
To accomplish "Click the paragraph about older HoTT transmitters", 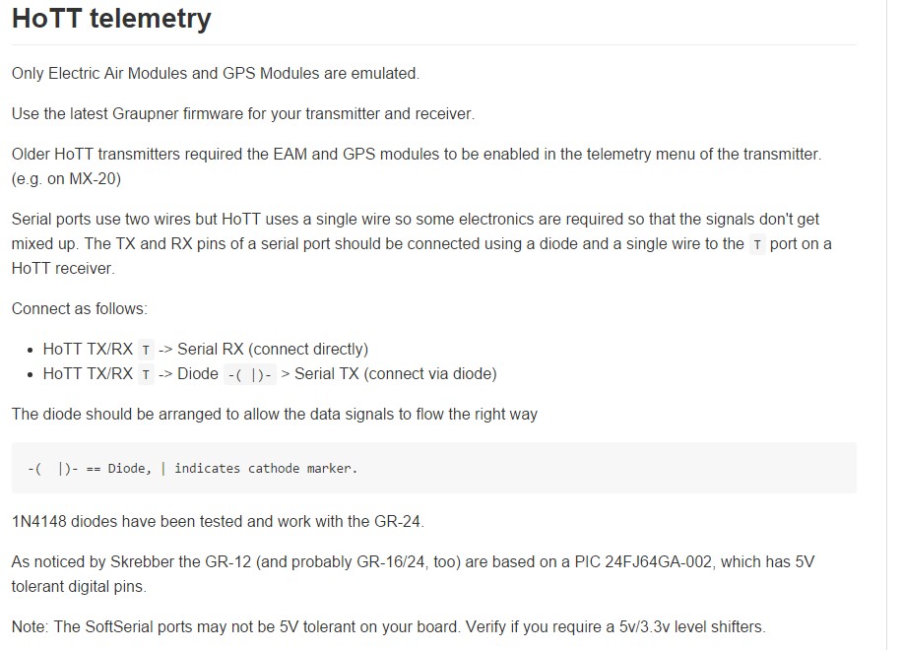I will [x=416, y=154].
